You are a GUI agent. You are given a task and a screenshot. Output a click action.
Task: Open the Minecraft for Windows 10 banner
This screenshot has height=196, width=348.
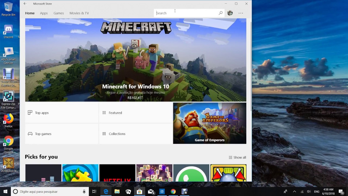point(136,60)
